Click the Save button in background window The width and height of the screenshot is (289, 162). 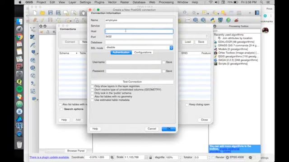coord(201,42)
